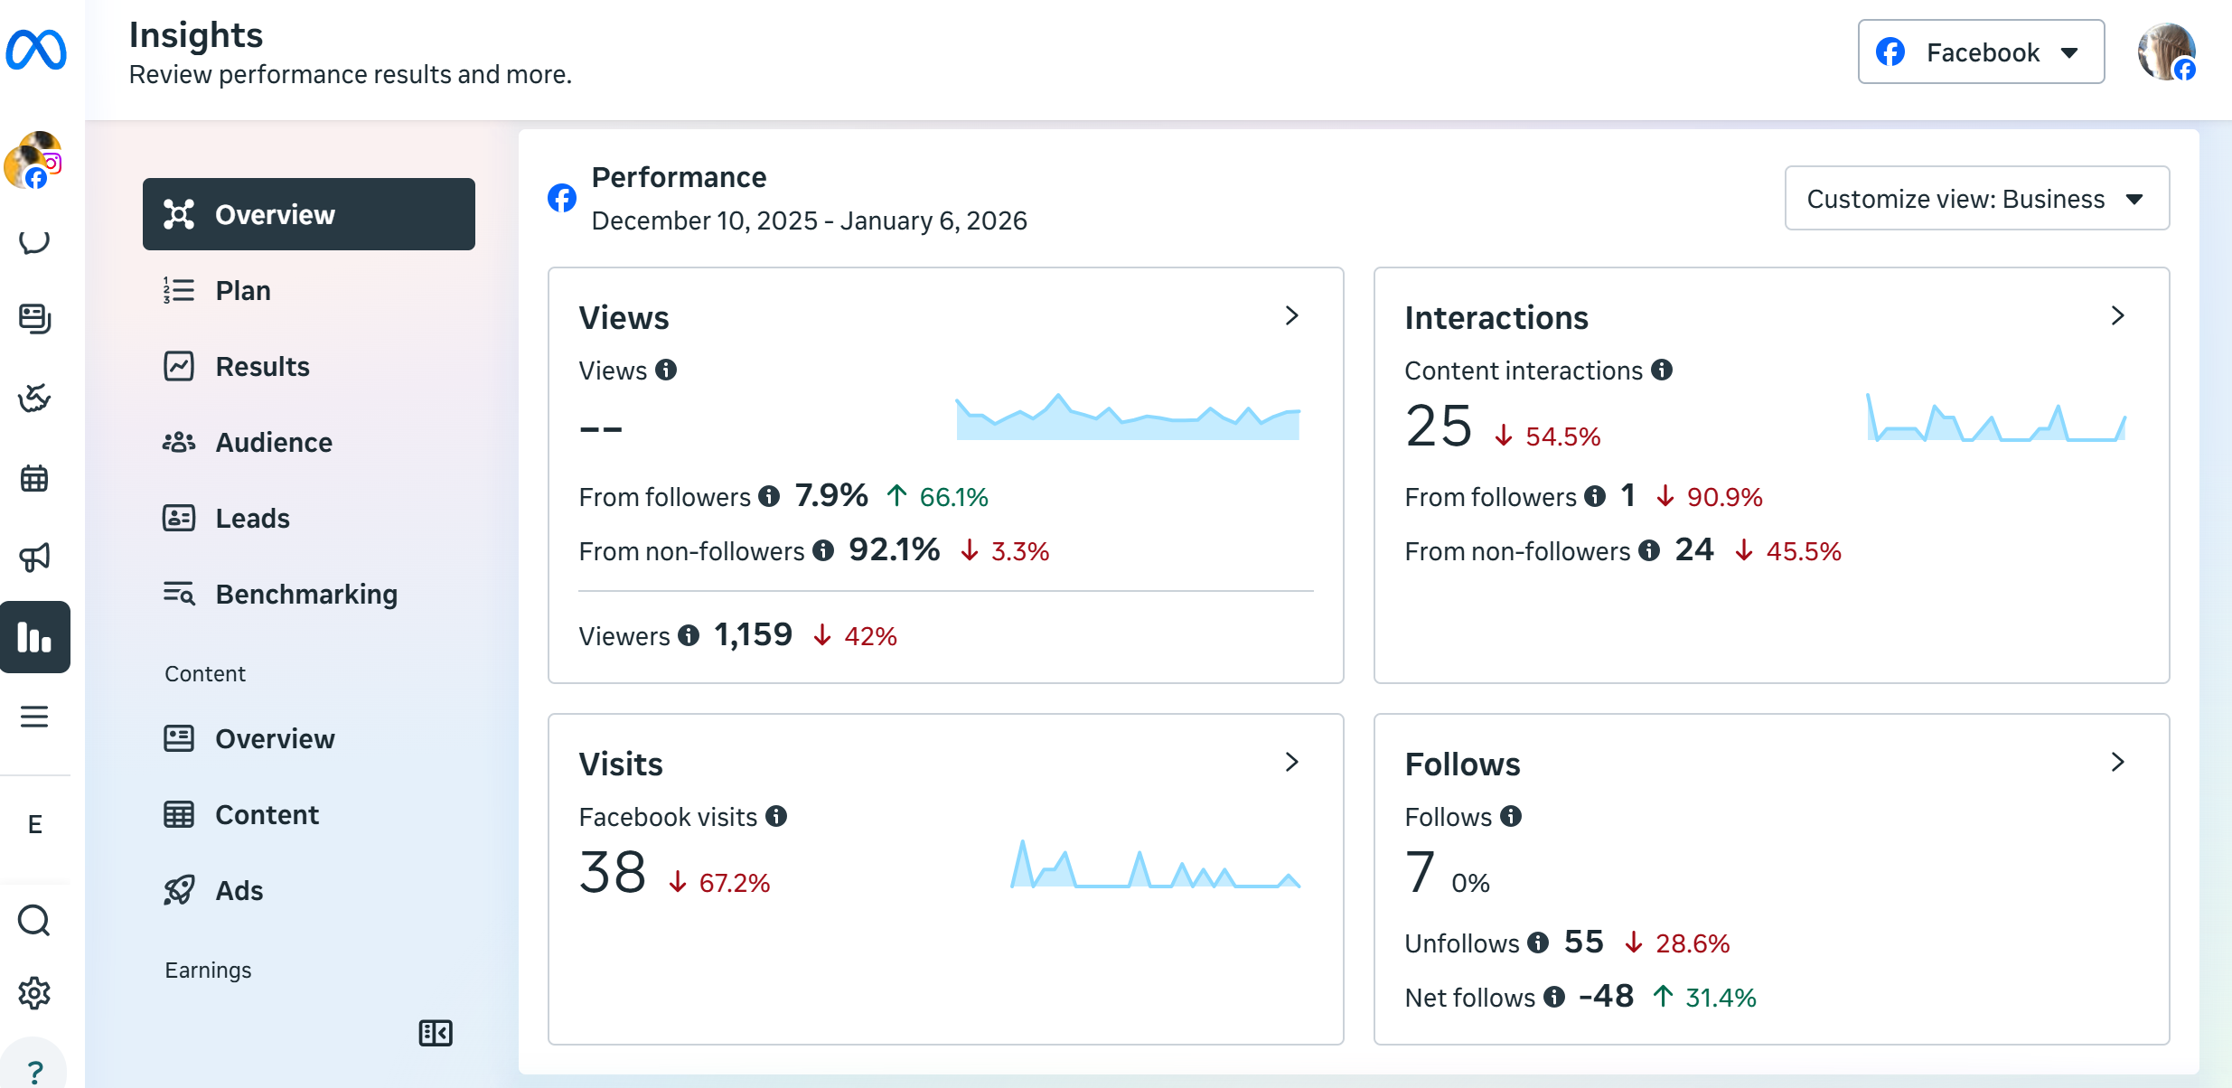Open the Settings gear icon
This screenshot has width=2232, height=1088.
click(x=34, y=993)
